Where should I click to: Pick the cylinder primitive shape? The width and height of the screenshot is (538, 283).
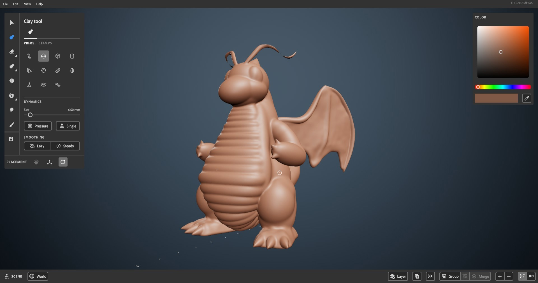pos(72,56)
